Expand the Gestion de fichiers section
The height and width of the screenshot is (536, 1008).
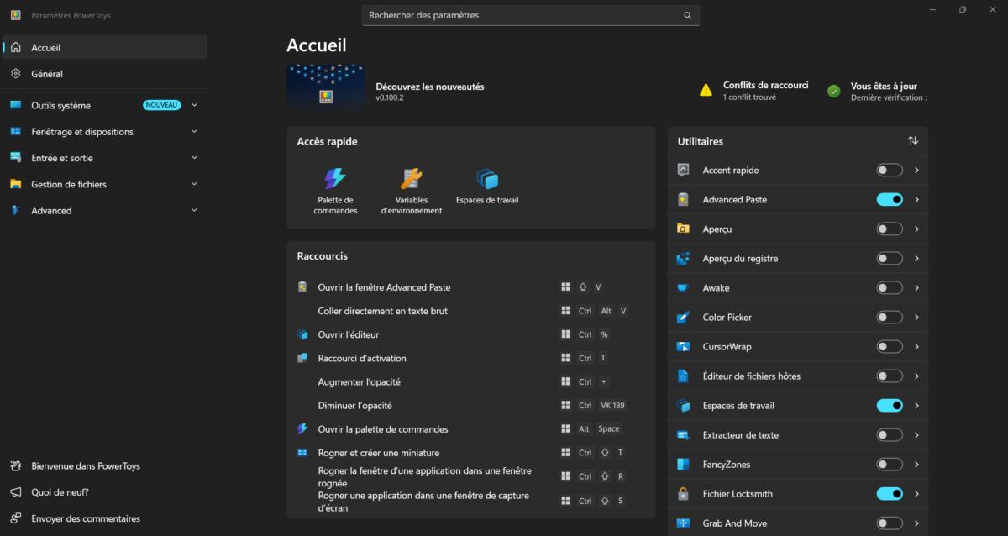click(104, 184)
